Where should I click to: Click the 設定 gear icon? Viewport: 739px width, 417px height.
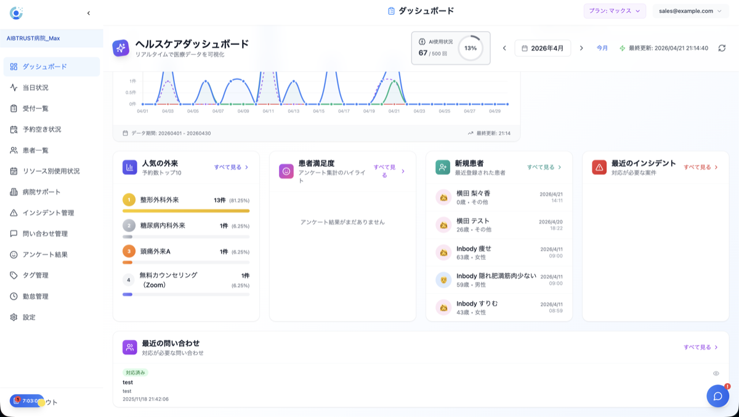point(12,317)
